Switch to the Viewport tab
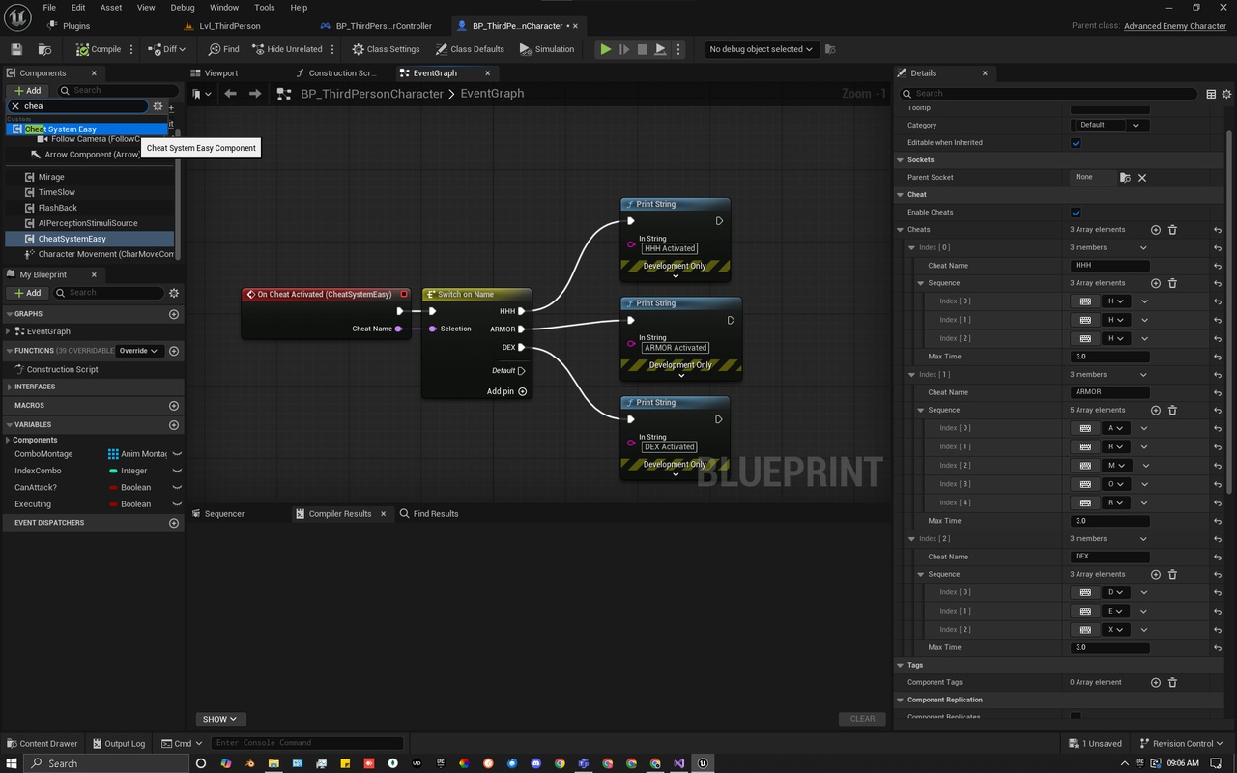 click(221, 73)
